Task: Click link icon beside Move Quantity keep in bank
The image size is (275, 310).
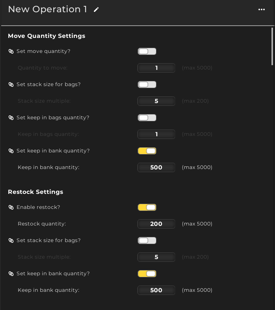Action: point(11,151)
